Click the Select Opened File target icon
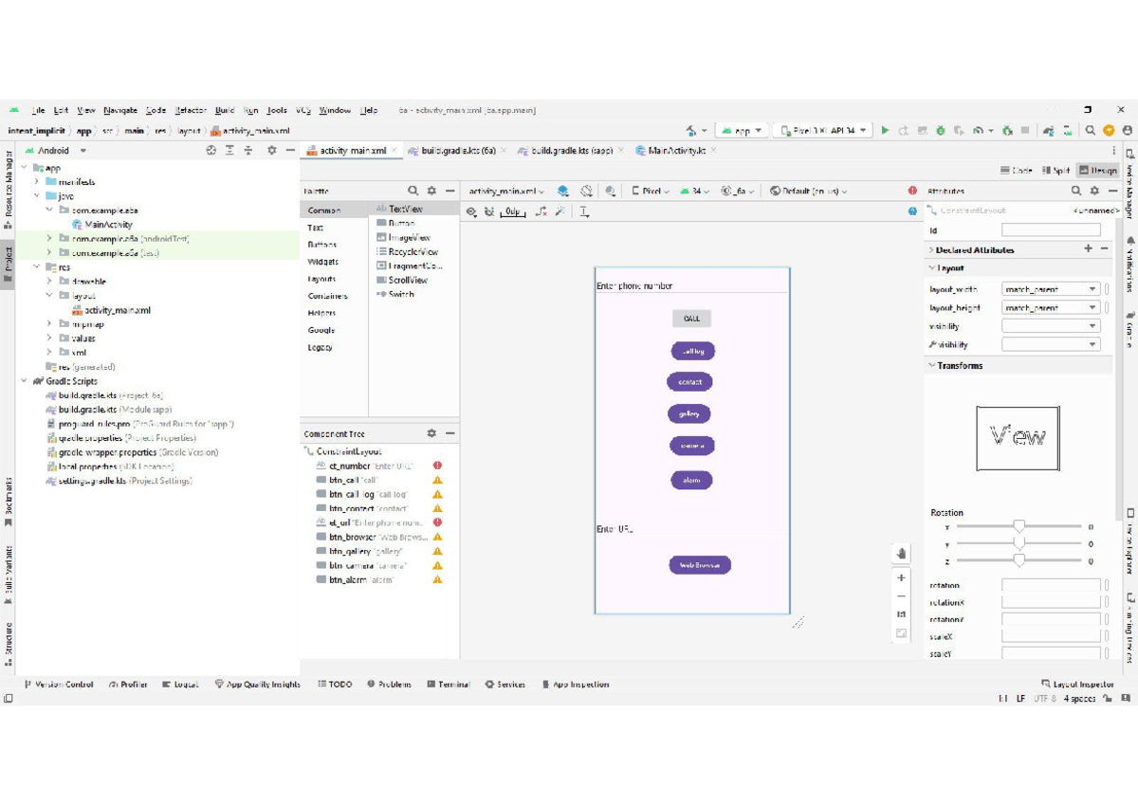The width and height of the screenshot is (1138, 805). point(211,150)
